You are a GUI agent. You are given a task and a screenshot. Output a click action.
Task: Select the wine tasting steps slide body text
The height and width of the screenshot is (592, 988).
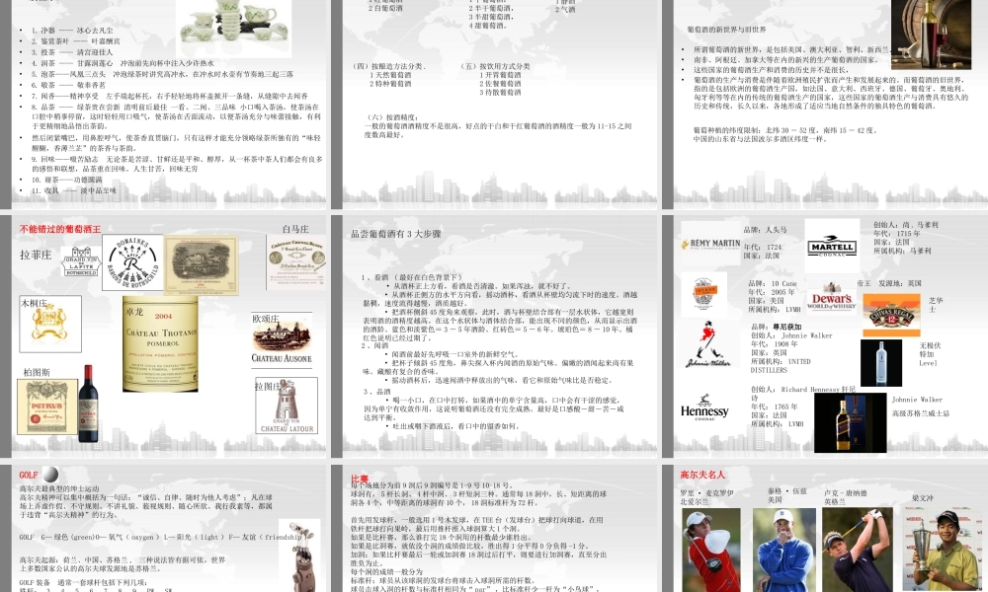click(x=500, y=351)
